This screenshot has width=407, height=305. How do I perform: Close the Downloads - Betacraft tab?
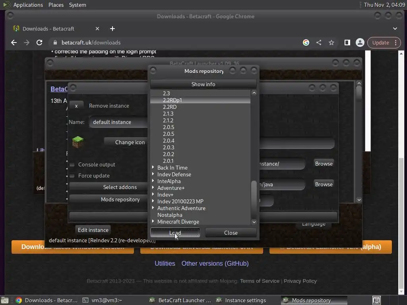97,29
